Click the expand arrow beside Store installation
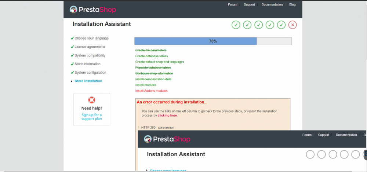Screen dimensions: 367x172 click(x=72, y=81)
